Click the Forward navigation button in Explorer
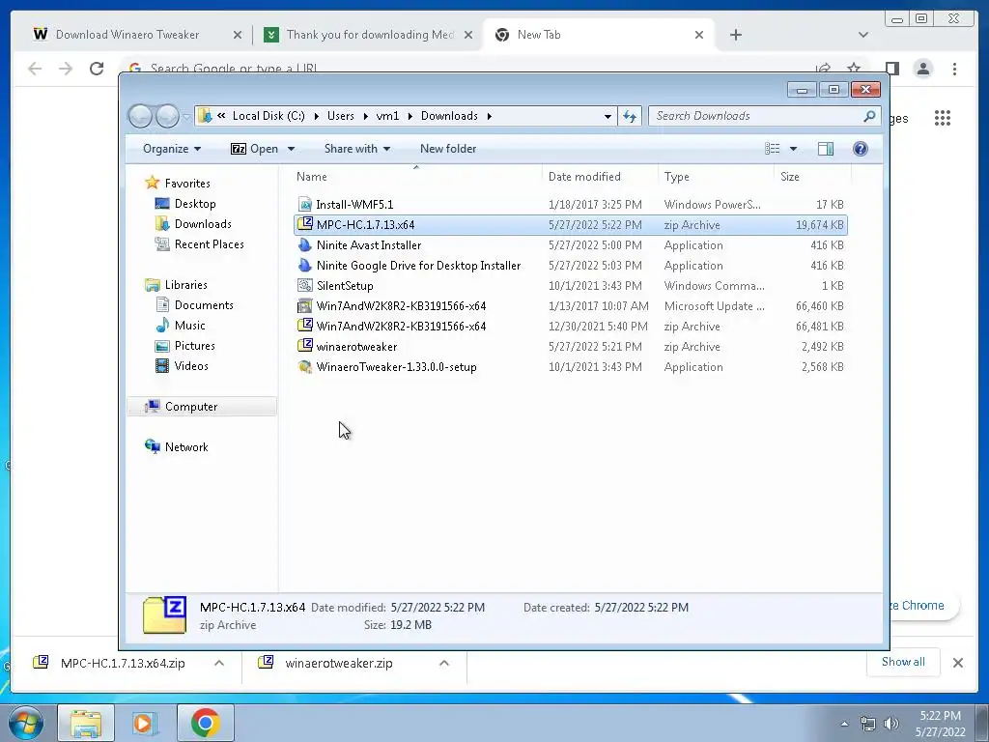The image size is (989, 742). coord(167,116)
